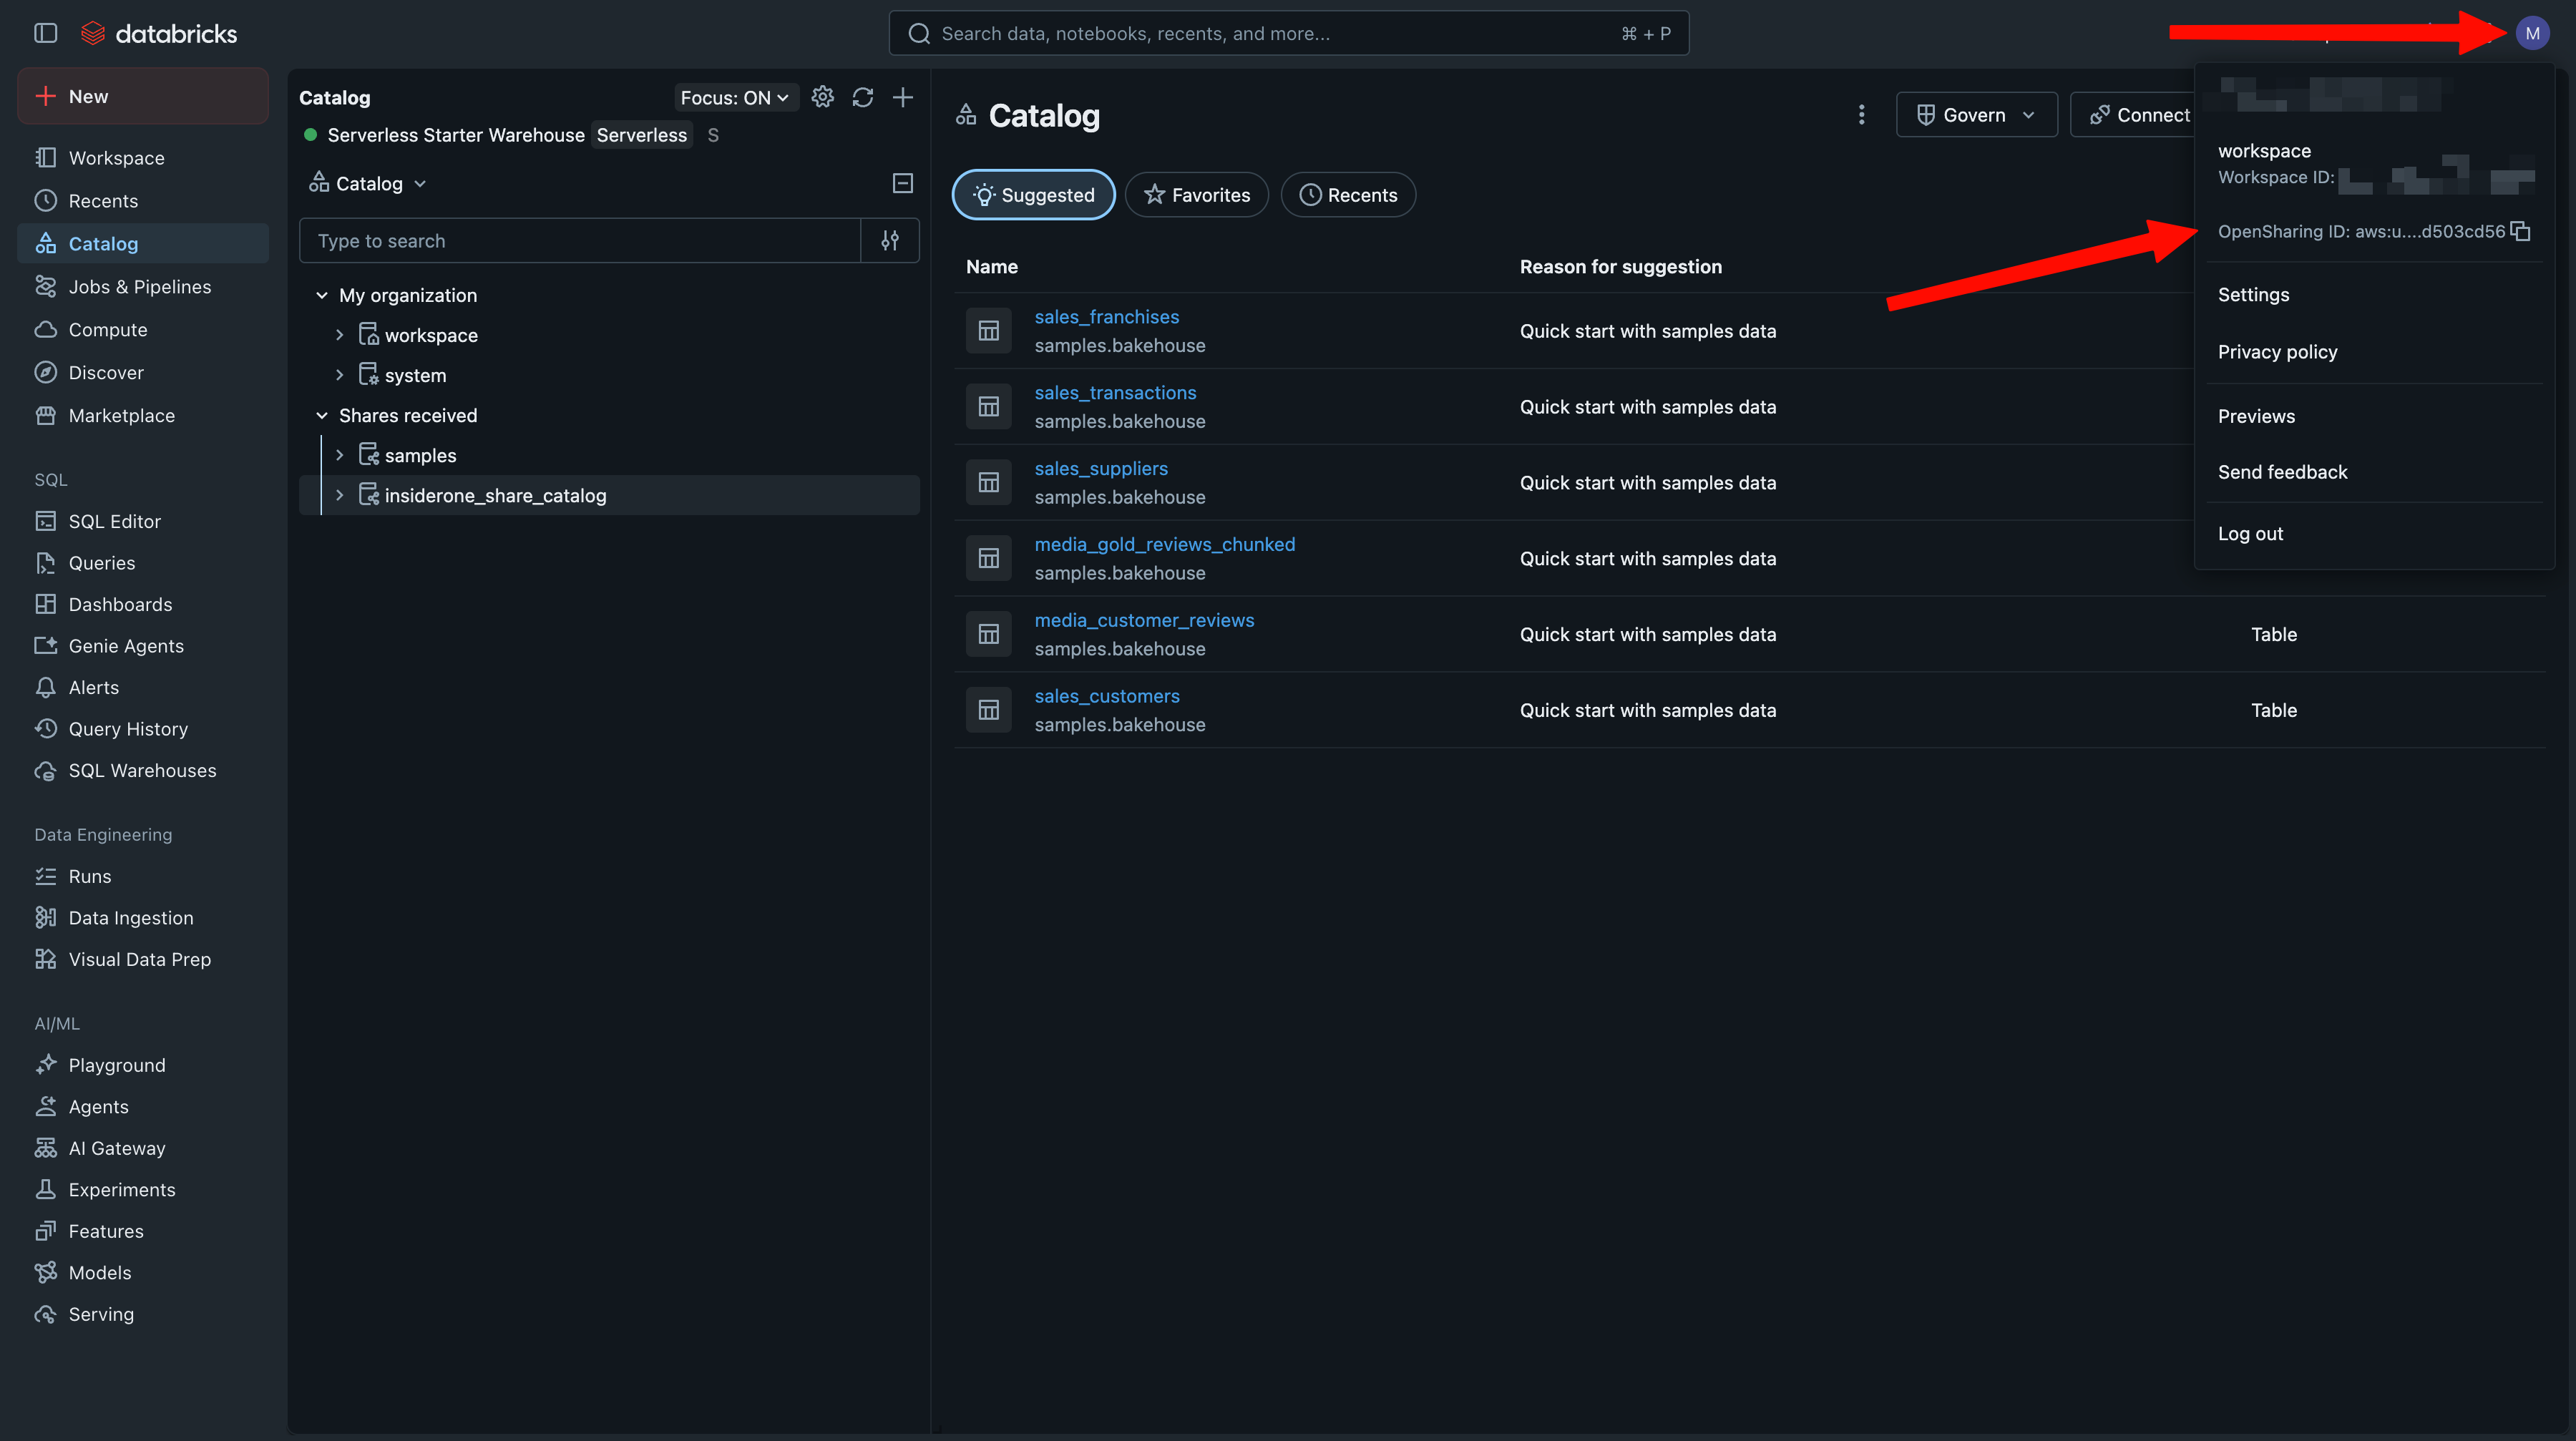Open Recents in the sidebar
2576x1441 pixels.
(x=143, y=201)
